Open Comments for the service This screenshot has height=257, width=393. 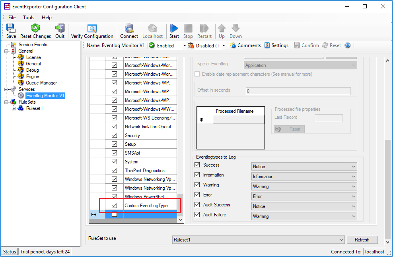pos(246,45)
